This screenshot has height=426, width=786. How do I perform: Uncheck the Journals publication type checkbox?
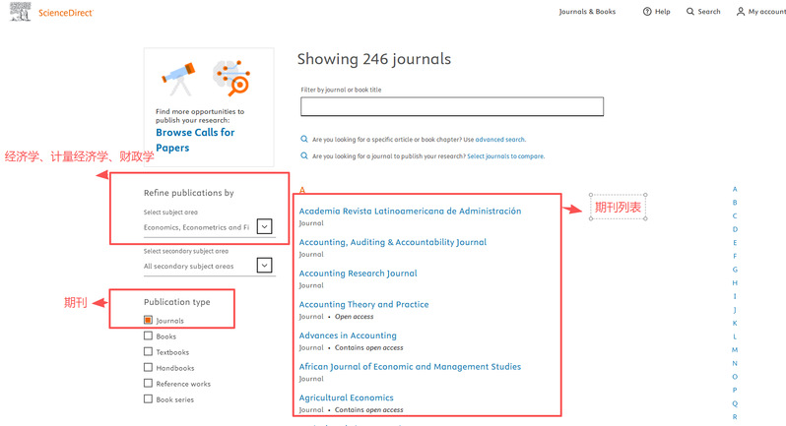tap(148, 321)
